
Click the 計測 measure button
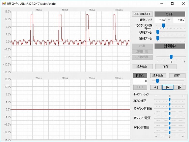click(142, 46)
